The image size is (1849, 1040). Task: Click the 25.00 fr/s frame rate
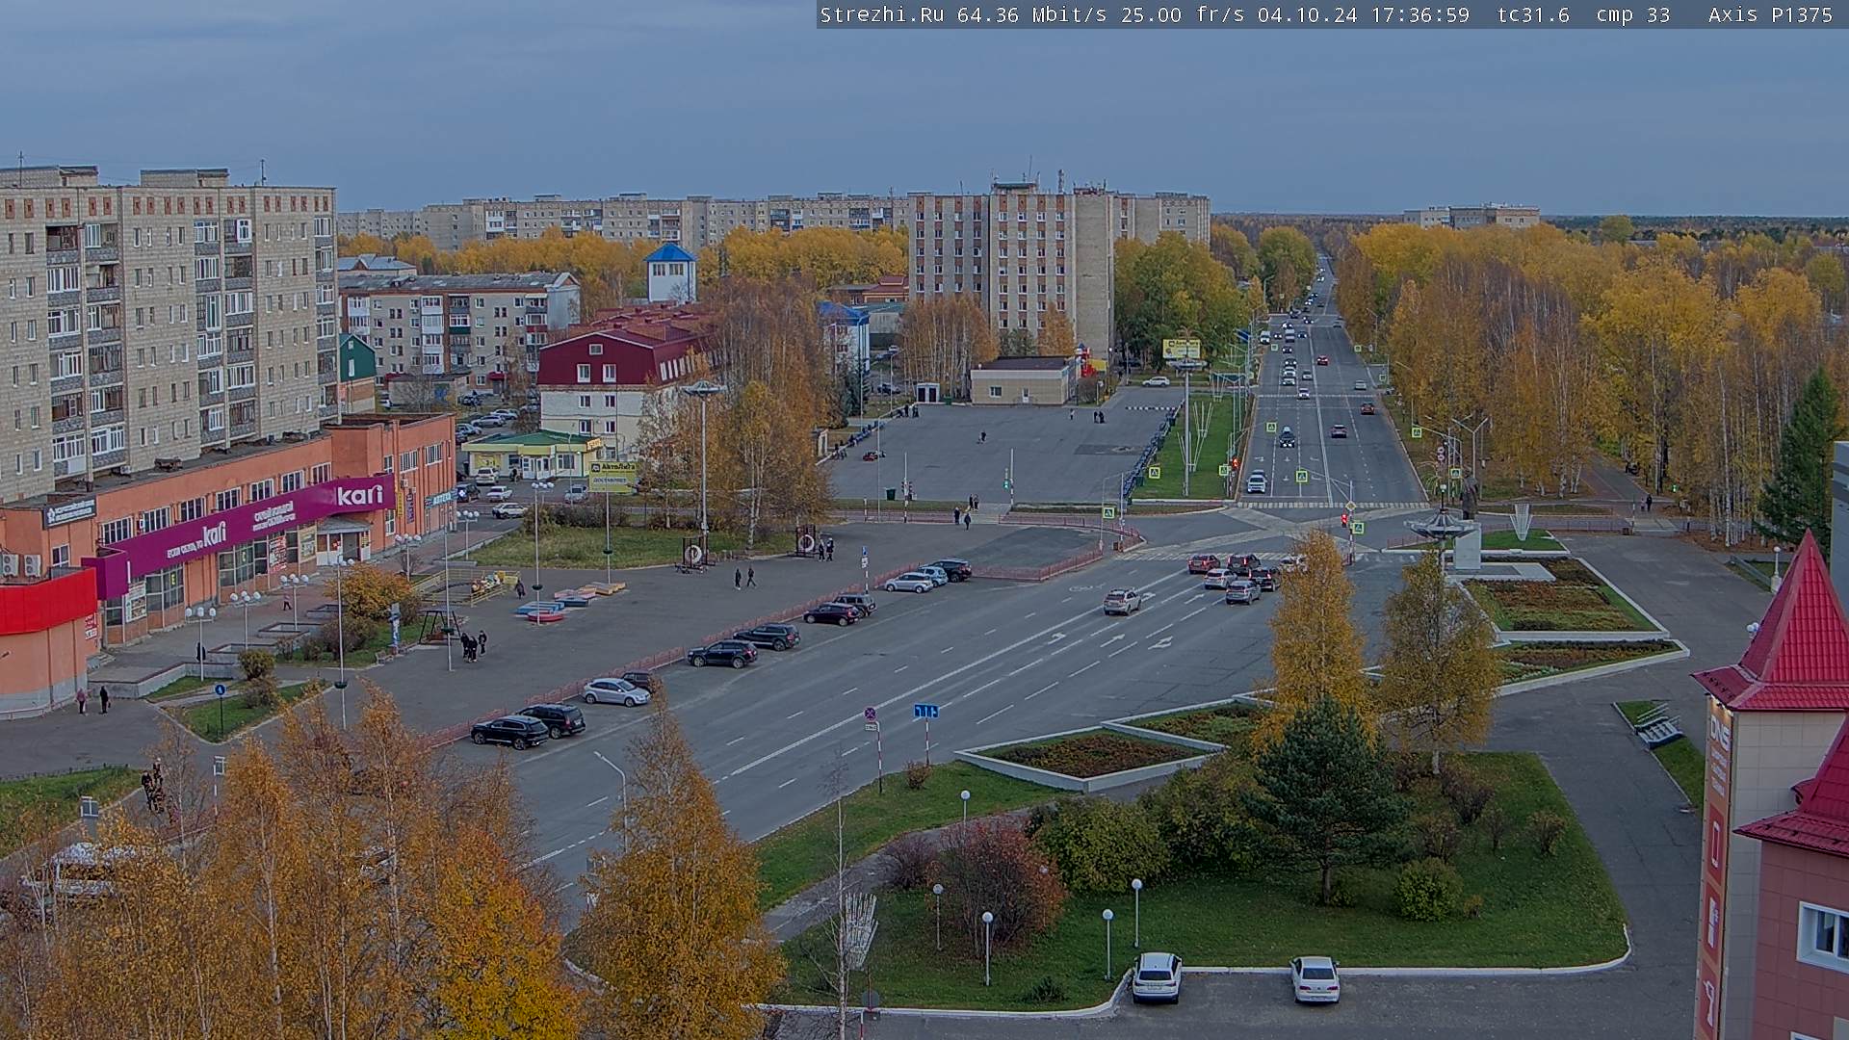(x=1182, y=14)
